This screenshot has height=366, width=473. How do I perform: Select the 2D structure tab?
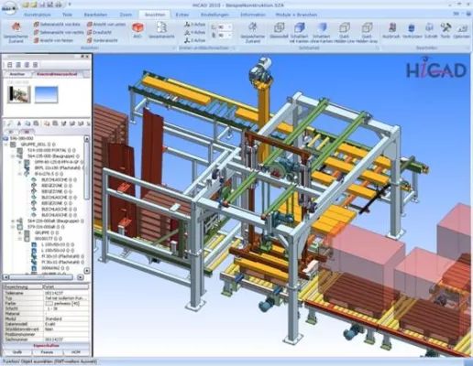11,132
